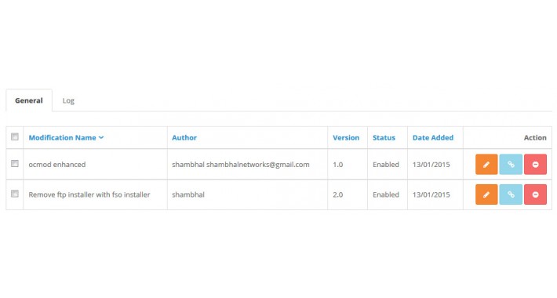The height and width of the screenshot is (298, 557).
Task: Sort by Author column
Action: click(x=184, y=138)
